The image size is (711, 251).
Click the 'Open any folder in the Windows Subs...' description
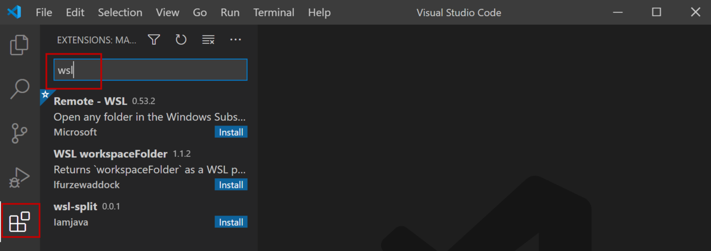point(149,117)
